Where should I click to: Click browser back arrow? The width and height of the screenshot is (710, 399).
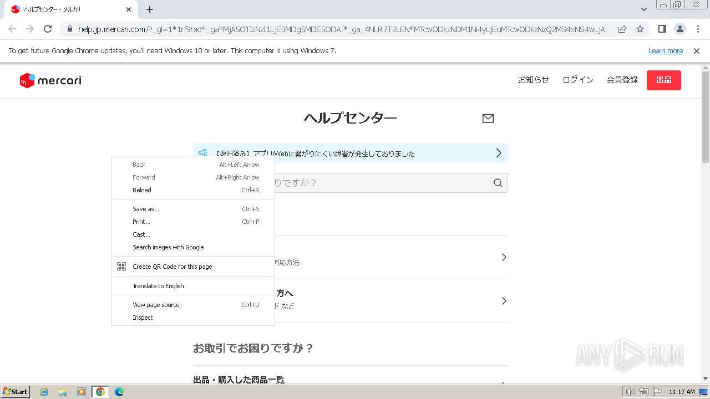pyautogui.click(x=12, y=29)
